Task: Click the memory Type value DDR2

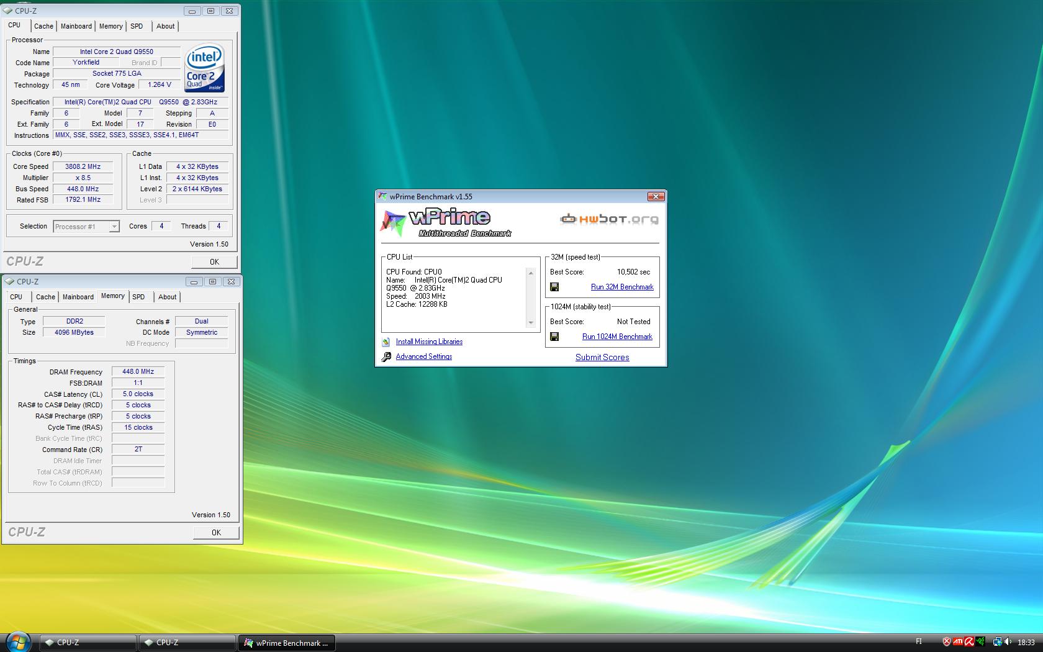Action: point(74,321)
